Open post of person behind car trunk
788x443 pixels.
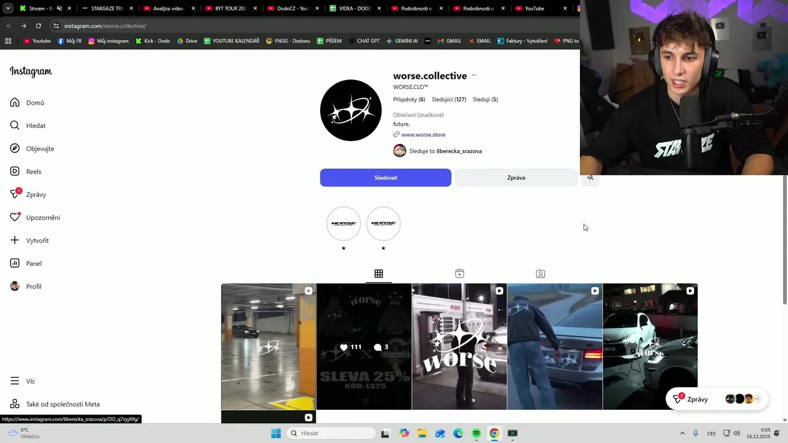point(555,346)
